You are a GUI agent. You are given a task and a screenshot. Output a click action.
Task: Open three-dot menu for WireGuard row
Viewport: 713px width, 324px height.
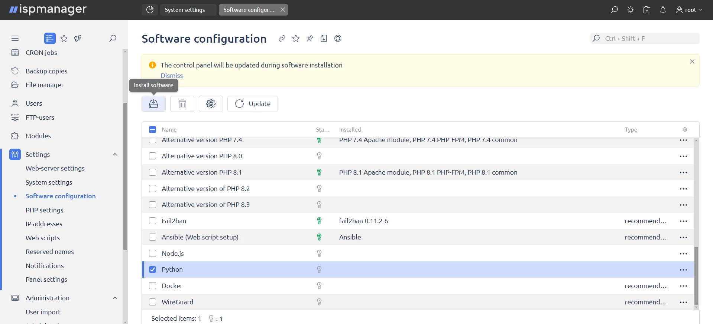click(x=683, y=302)
